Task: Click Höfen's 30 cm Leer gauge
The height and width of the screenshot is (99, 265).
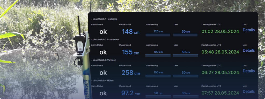Action: pyautogui.click(x=185, y=95)
